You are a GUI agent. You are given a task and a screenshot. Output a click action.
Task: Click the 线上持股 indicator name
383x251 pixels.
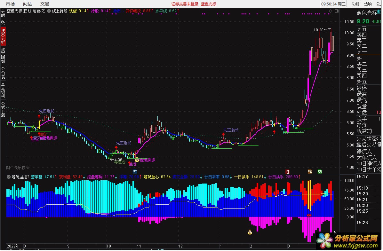pyautogui.click(x=60, y=11)
